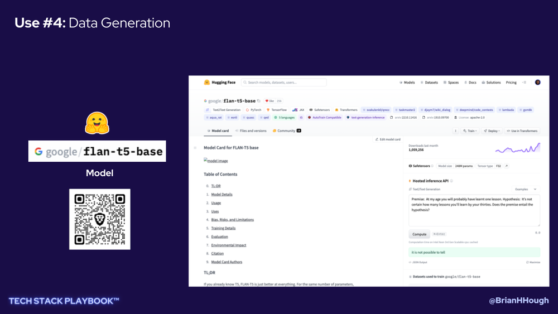Image resolution: width=558 pixels, height=314 pixels.
Task: Jump to the Usage section link
Action: [216, 203]
